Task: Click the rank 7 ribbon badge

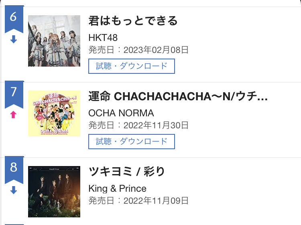Action: 14,93
